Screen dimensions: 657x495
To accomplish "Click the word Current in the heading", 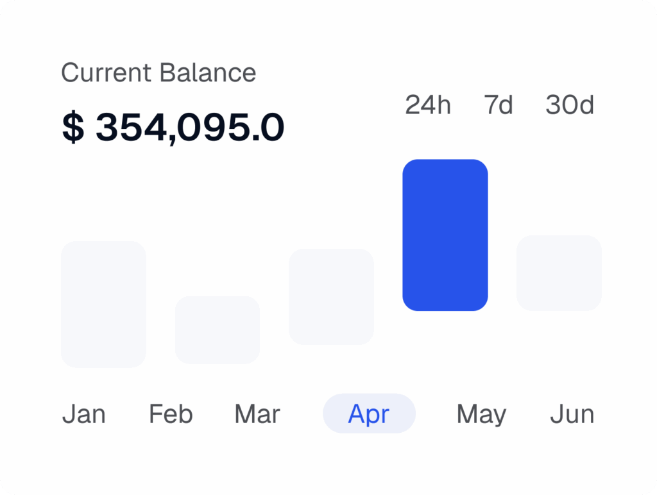I will coord(107,73).
